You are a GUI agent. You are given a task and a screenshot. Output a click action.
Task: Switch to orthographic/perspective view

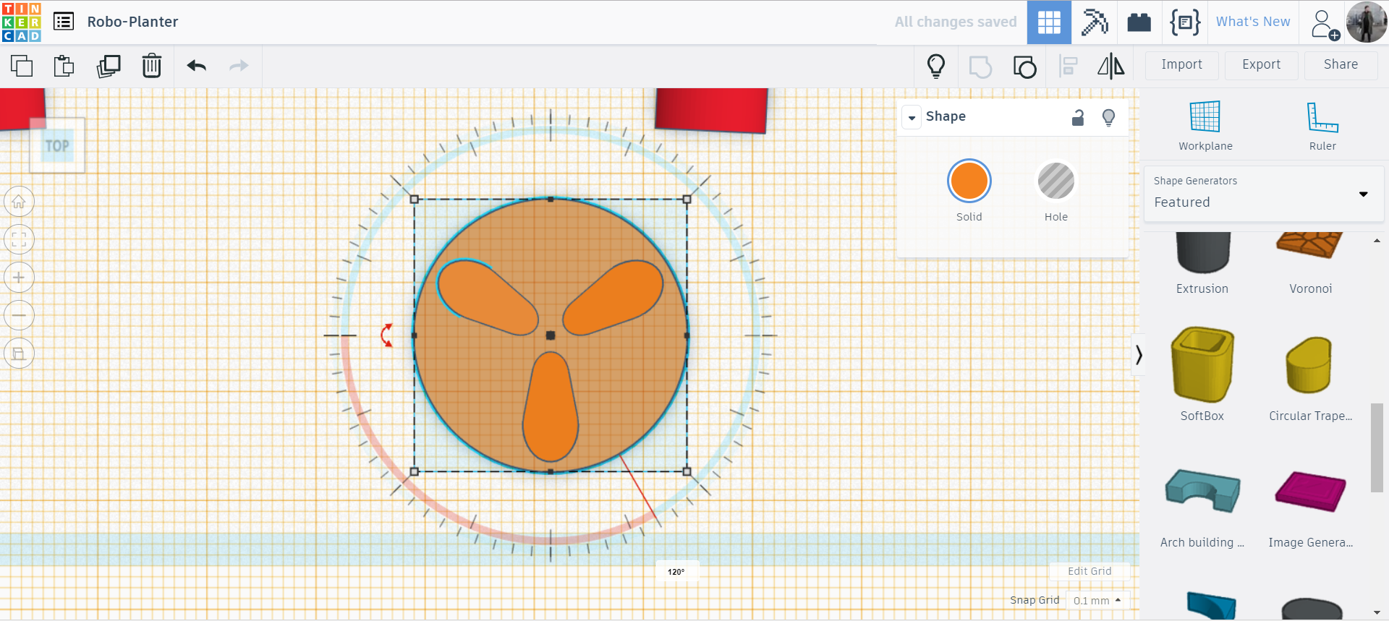click(x=19, y=354)
